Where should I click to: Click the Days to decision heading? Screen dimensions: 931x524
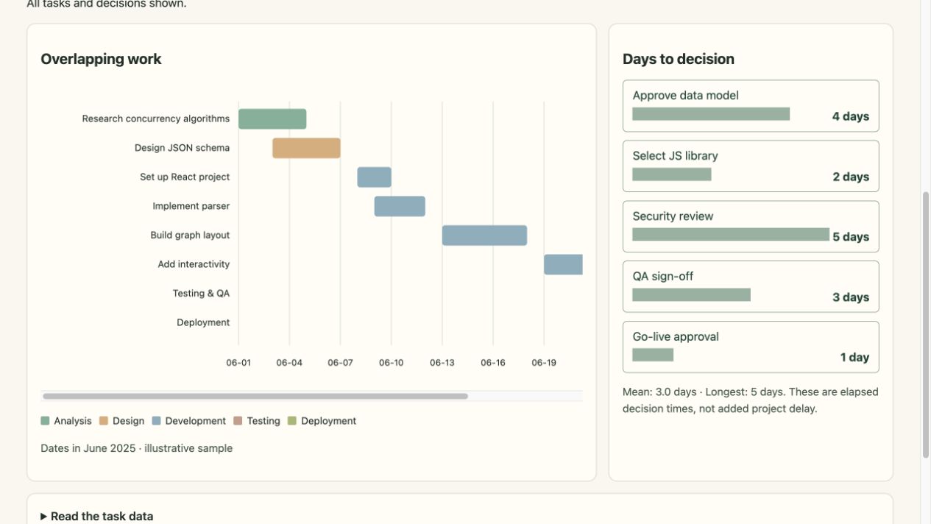[679, 59]
